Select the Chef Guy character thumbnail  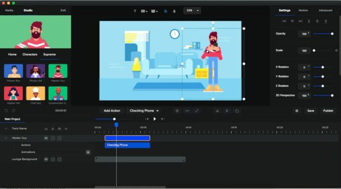pyautogui.click(x=36, y=94)
